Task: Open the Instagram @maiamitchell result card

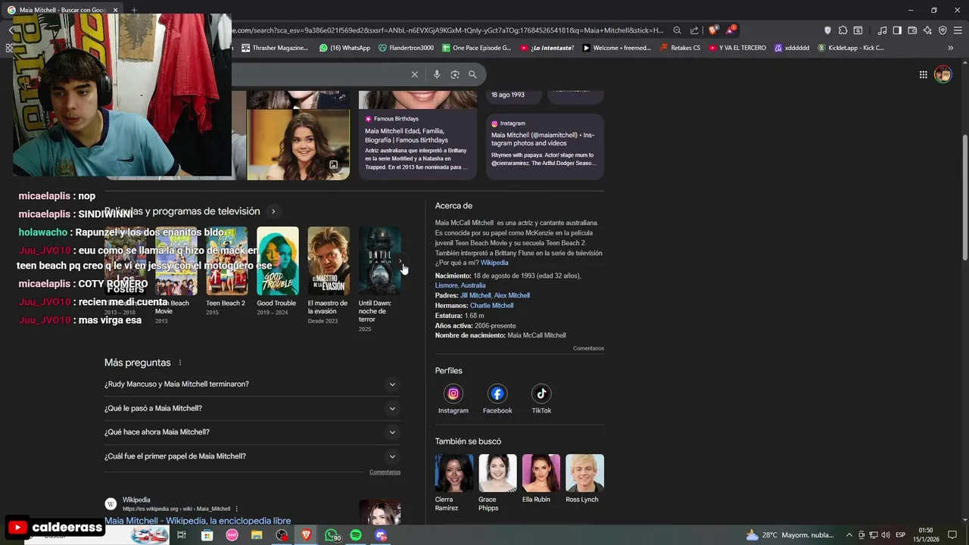Action: tap(545, 146)
